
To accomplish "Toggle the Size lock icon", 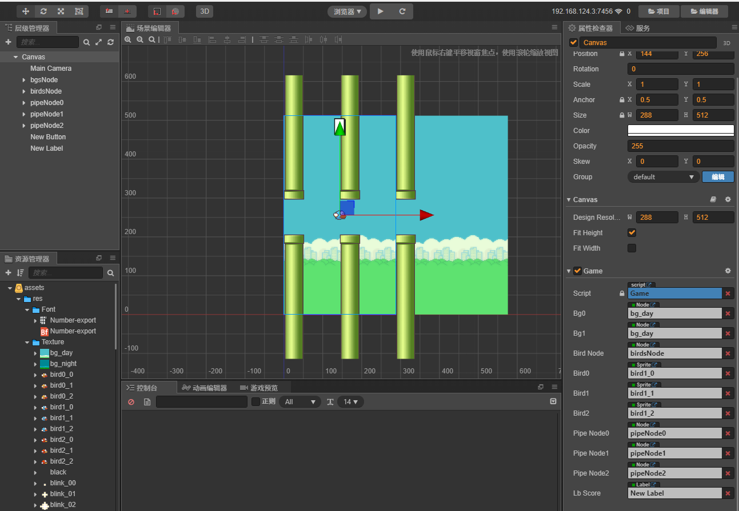I will coord(622,115).
